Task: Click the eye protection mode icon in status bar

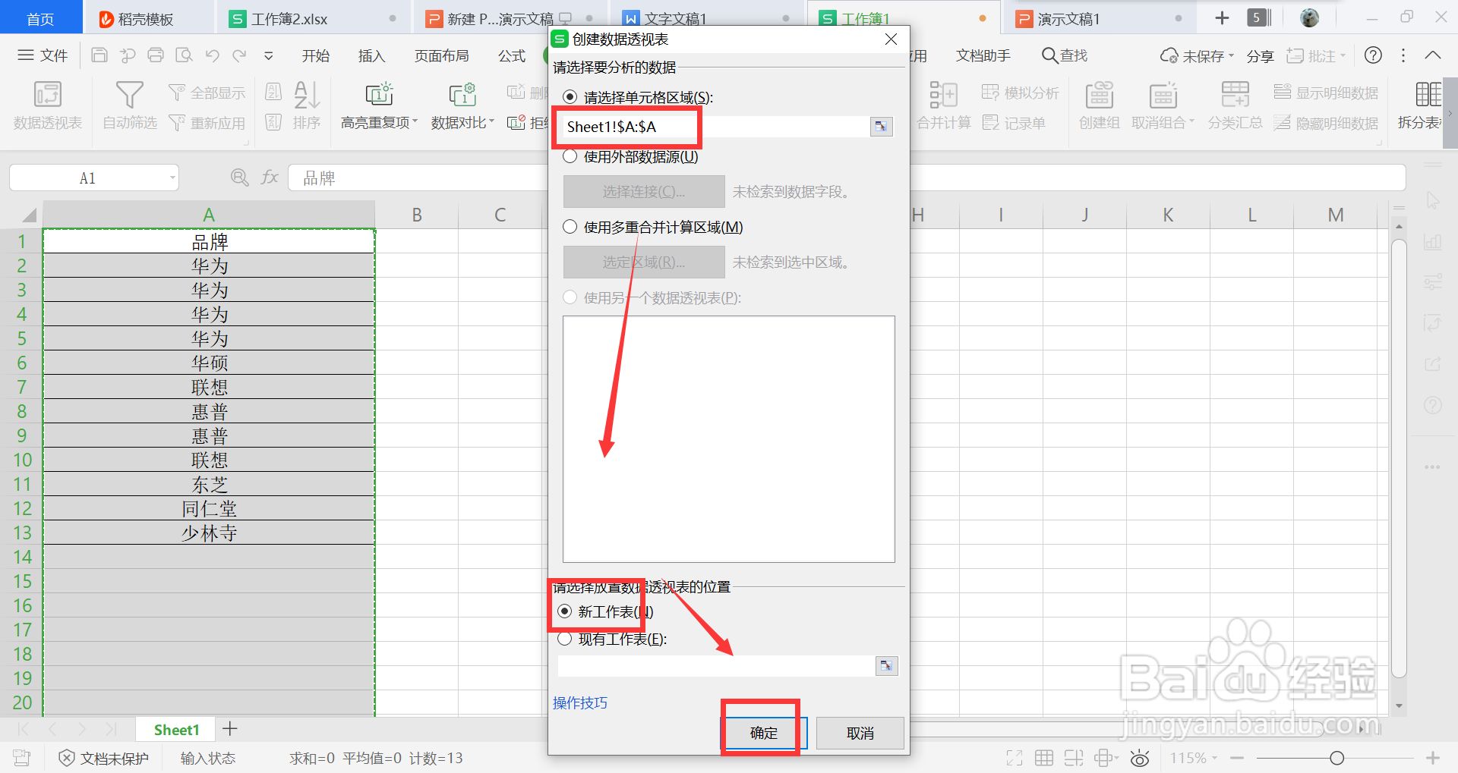Action: (x=1140, y=758)
